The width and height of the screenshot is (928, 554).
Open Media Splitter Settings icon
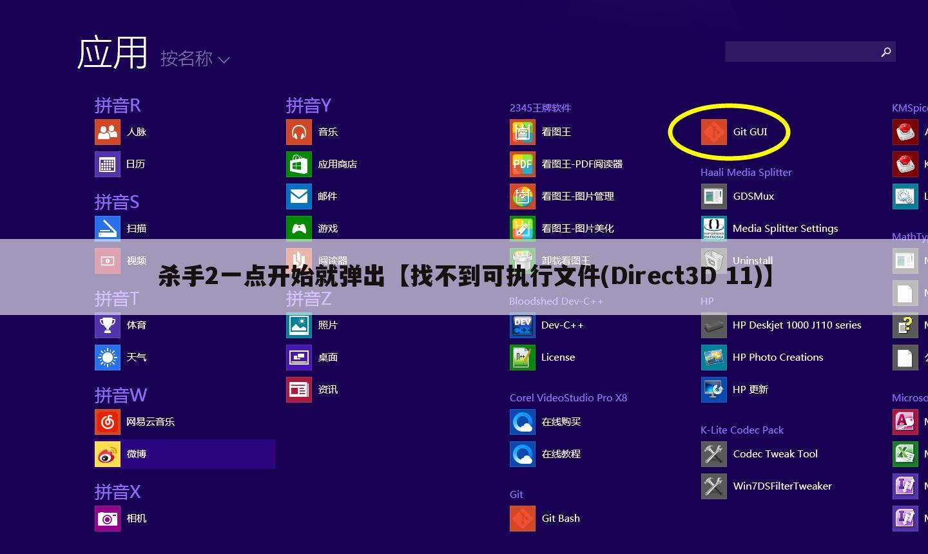(714, 229)
